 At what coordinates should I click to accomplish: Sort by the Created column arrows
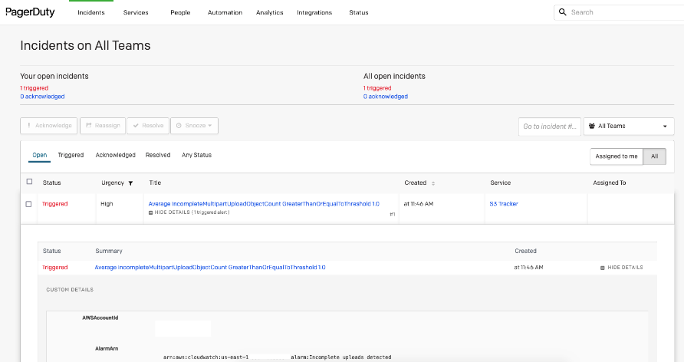coord(433,183)
